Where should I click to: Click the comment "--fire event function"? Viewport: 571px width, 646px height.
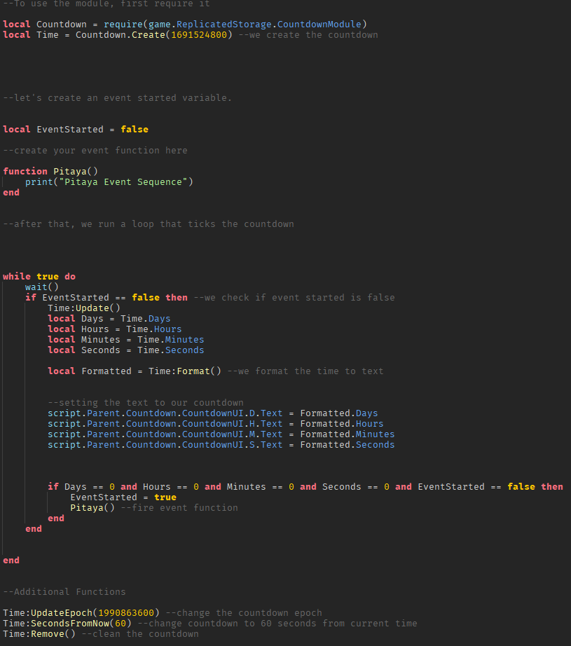(x=179, y=507)
